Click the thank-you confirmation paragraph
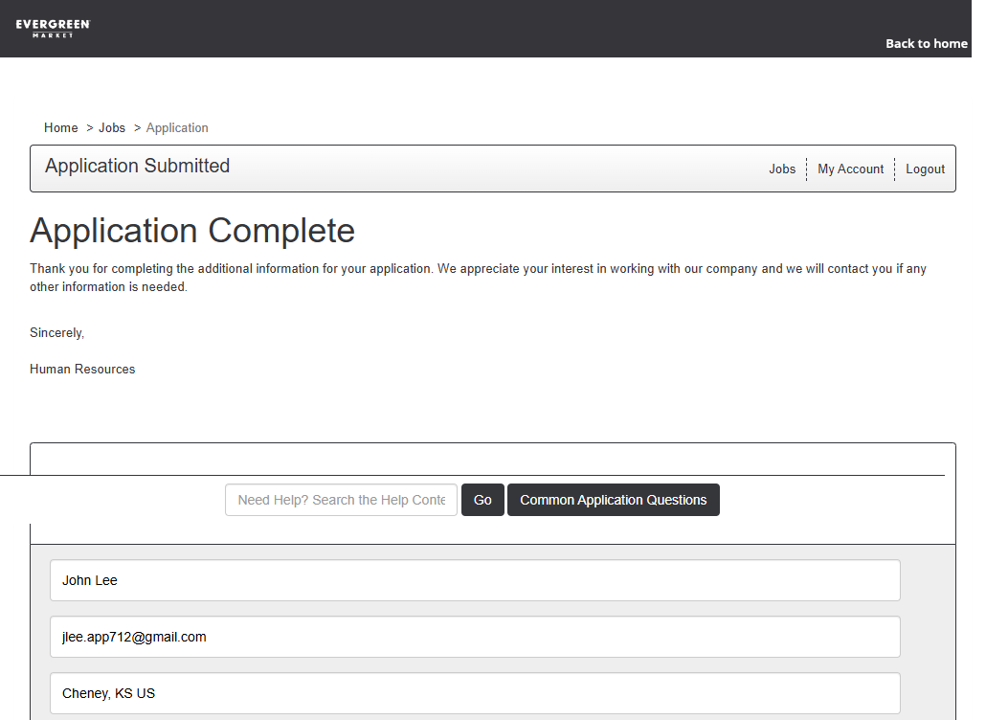 click(478, 278)
